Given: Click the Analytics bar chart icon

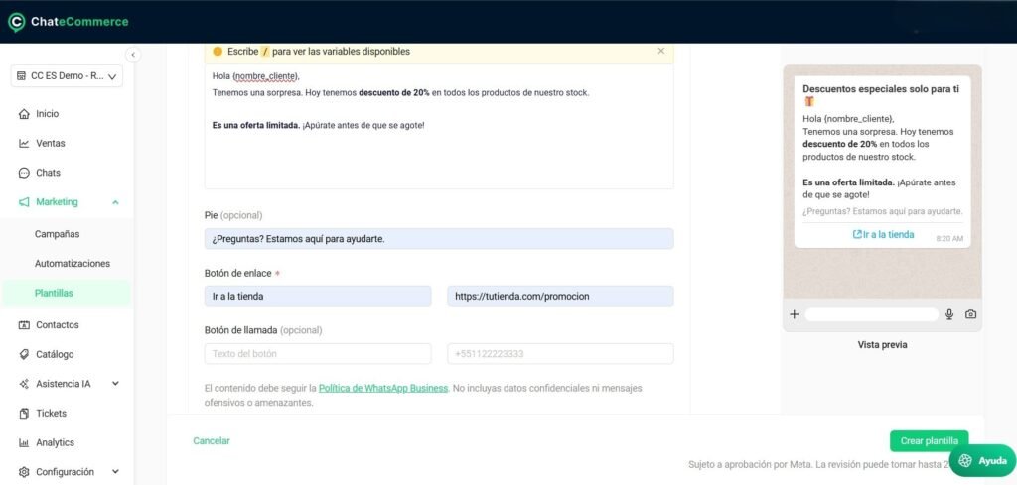Looking at the screenshot, I should [x=24, y=443].
